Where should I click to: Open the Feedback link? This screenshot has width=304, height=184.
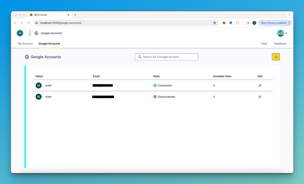pyautogui.click(x=280, y=44)
